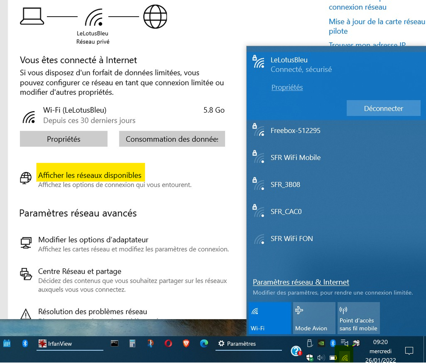Click the volume speaker tray icon
Viewport: 426px width, 364px height.
point(321,358)
